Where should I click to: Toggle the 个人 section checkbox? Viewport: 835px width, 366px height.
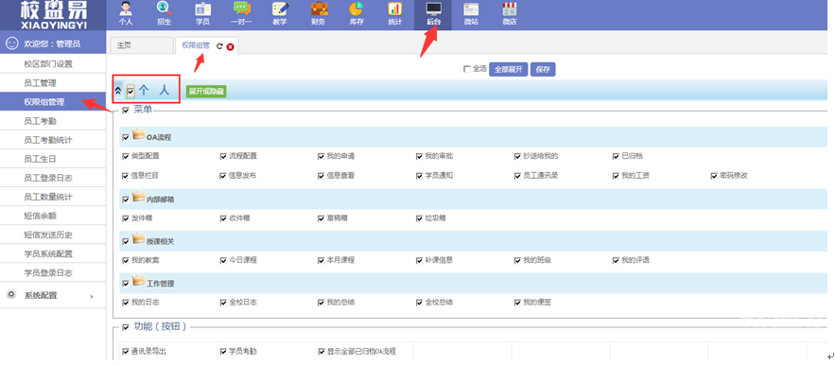pos(131,92)
